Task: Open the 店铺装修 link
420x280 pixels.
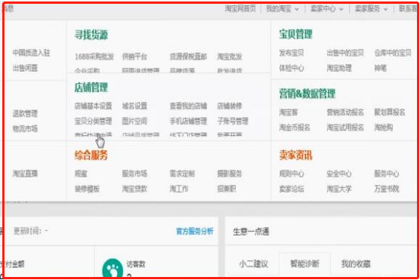Action: [230, 106]
